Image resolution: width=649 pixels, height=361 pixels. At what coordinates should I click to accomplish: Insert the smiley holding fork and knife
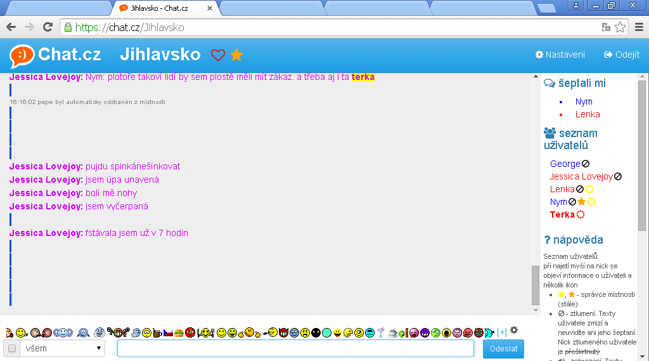tap(206, 333)
